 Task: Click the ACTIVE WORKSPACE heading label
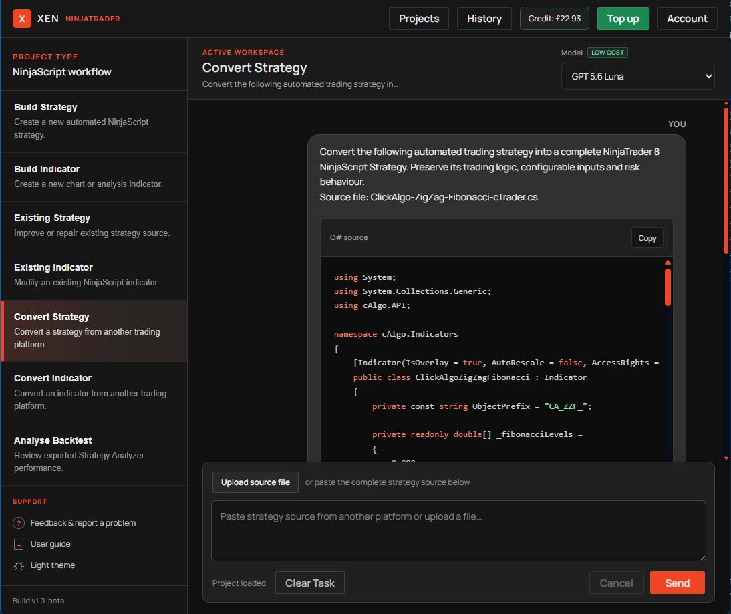tap(243, 52)
